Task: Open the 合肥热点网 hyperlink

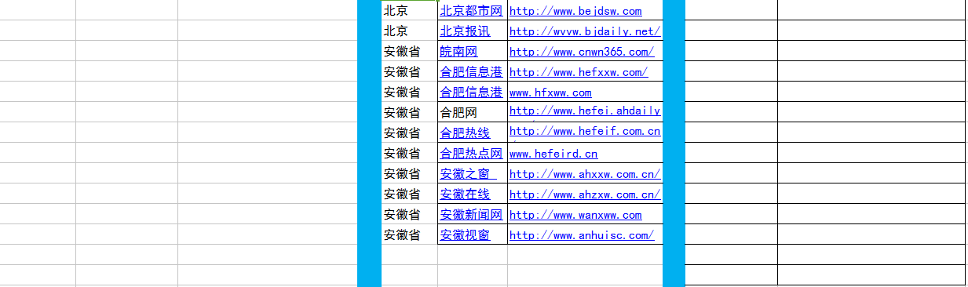Action: (x=471, y=154)
